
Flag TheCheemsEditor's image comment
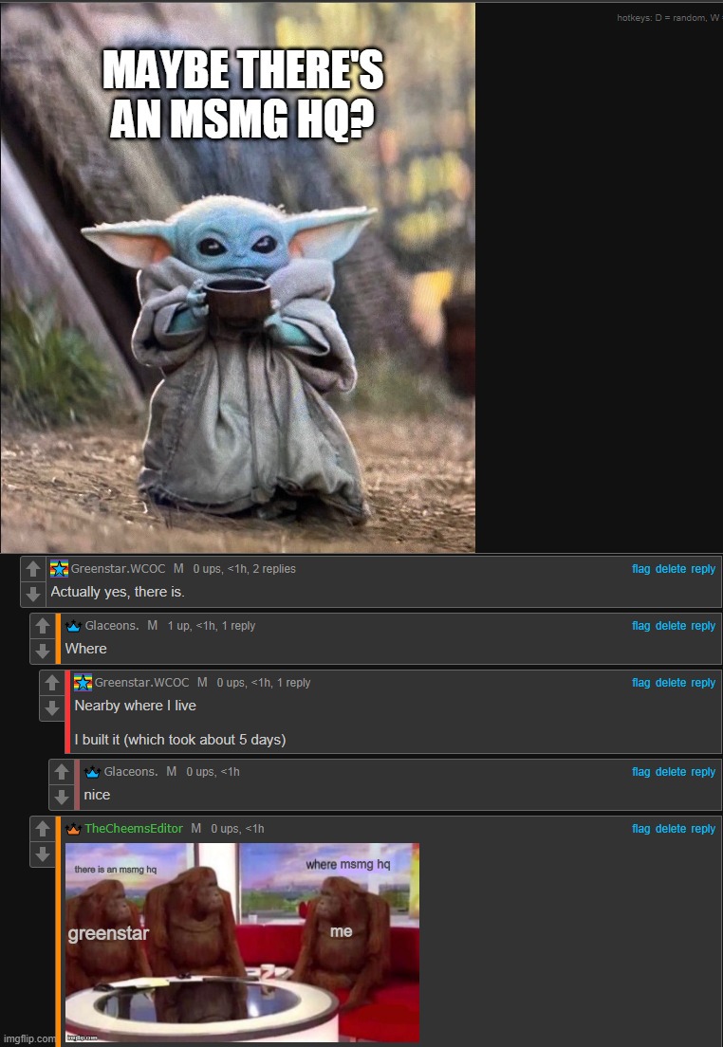[x=640, y=829]
